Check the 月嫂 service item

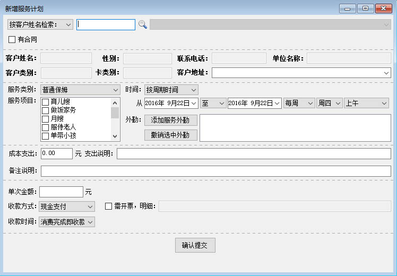[x=46, y=119]
